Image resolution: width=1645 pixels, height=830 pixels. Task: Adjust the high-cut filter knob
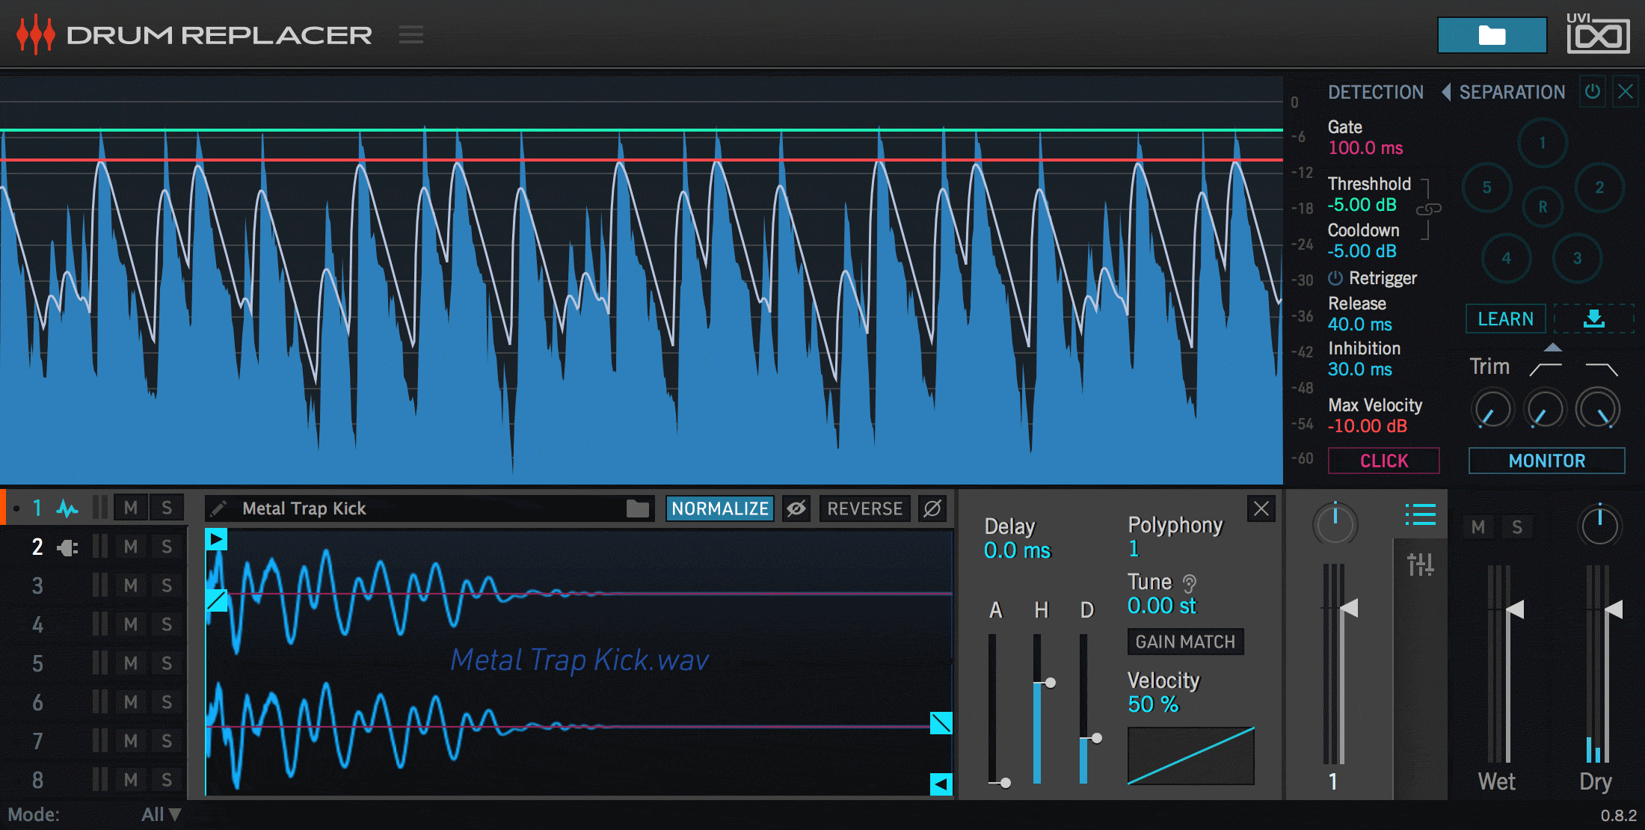(1598, 410)
